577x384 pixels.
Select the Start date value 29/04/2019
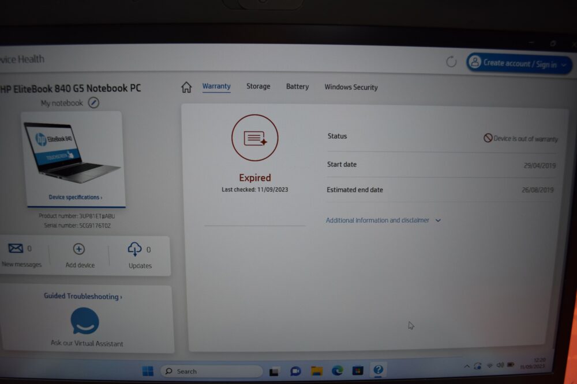539,166
